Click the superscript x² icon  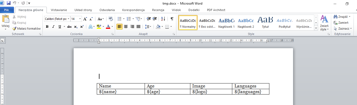82,27
